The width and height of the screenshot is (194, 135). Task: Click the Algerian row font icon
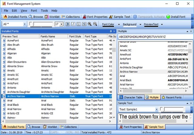(x=4, y=53)
